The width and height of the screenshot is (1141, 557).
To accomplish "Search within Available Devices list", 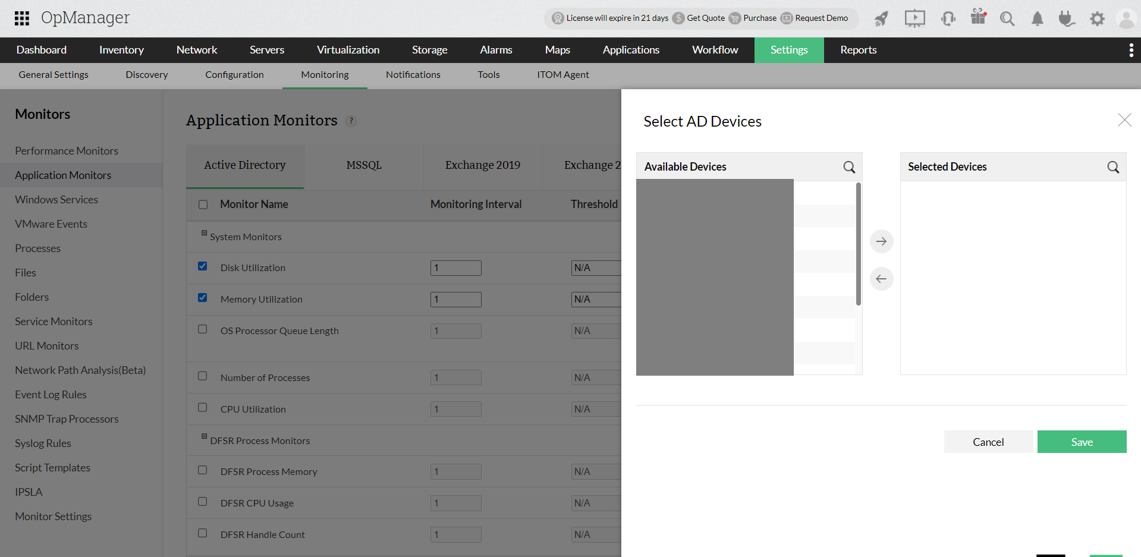I will click(849, 167).
